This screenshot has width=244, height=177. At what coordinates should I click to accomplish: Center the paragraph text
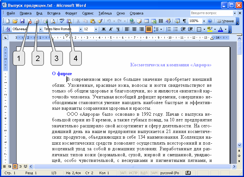134,29
